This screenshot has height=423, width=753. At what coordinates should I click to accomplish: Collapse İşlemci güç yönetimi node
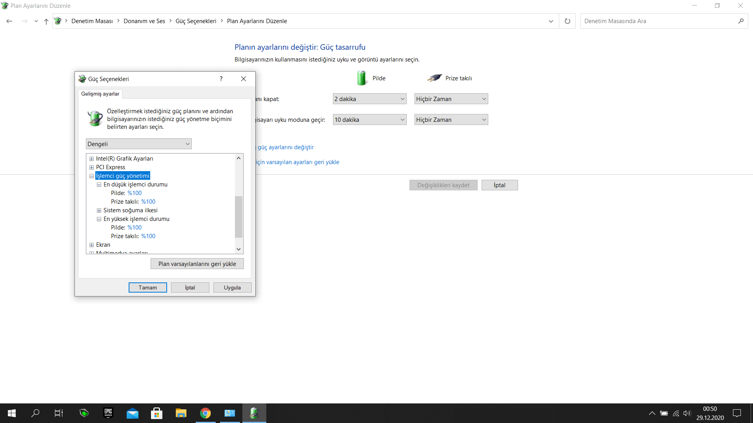coord(91,176)
